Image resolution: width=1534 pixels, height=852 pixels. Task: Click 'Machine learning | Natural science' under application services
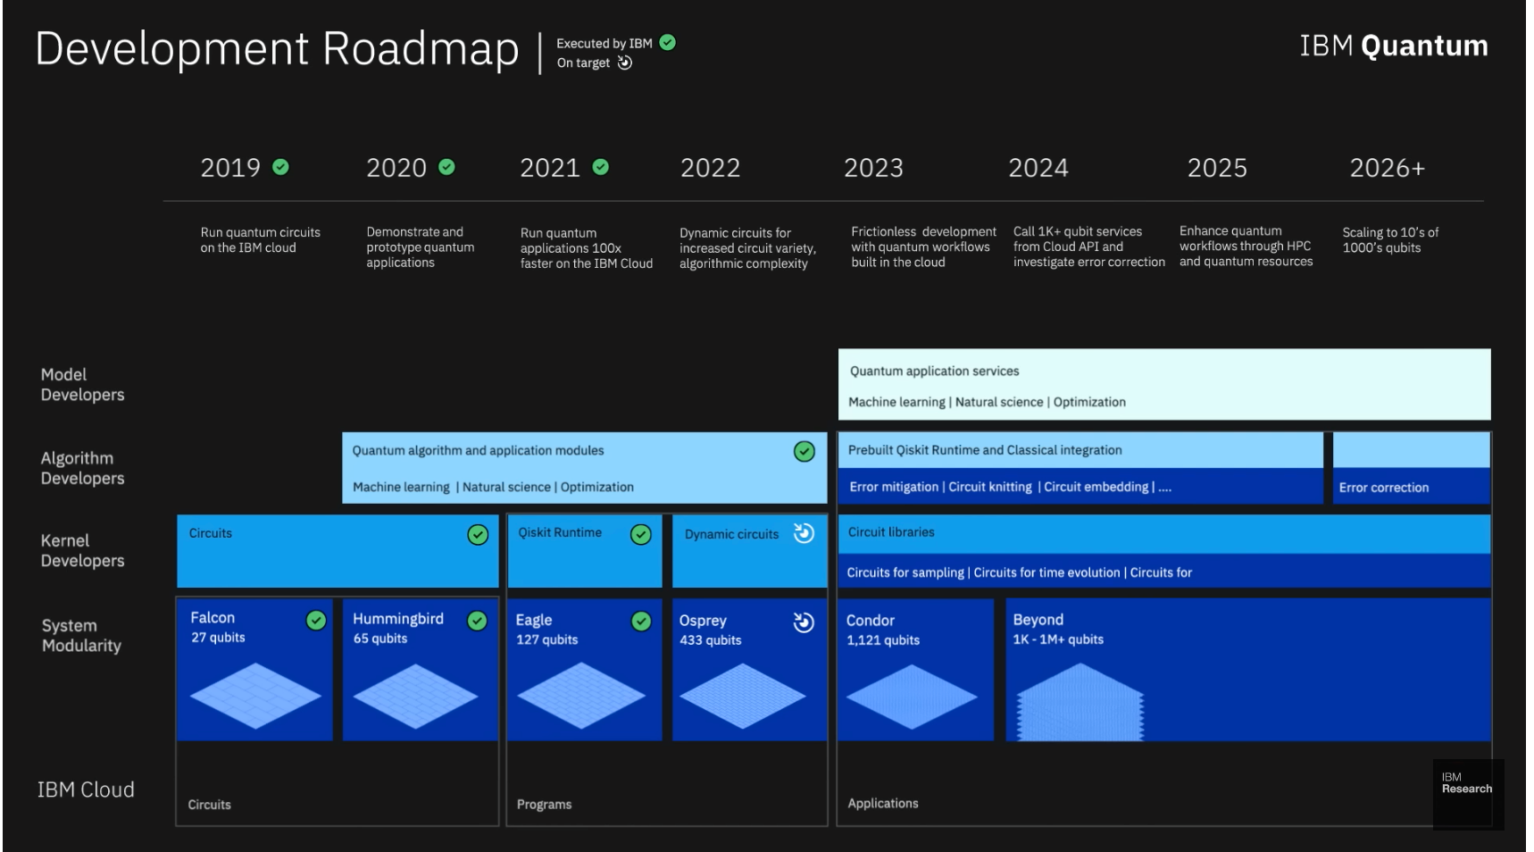(x=987, y=402)
